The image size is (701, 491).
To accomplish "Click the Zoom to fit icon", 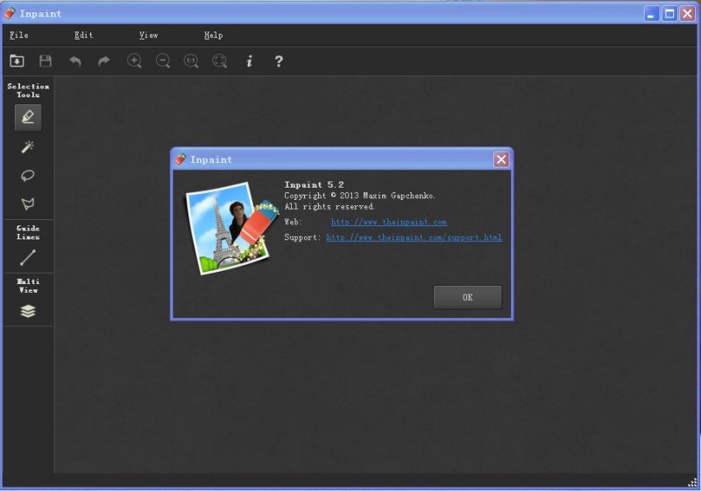I will click(x=220, y=60).
